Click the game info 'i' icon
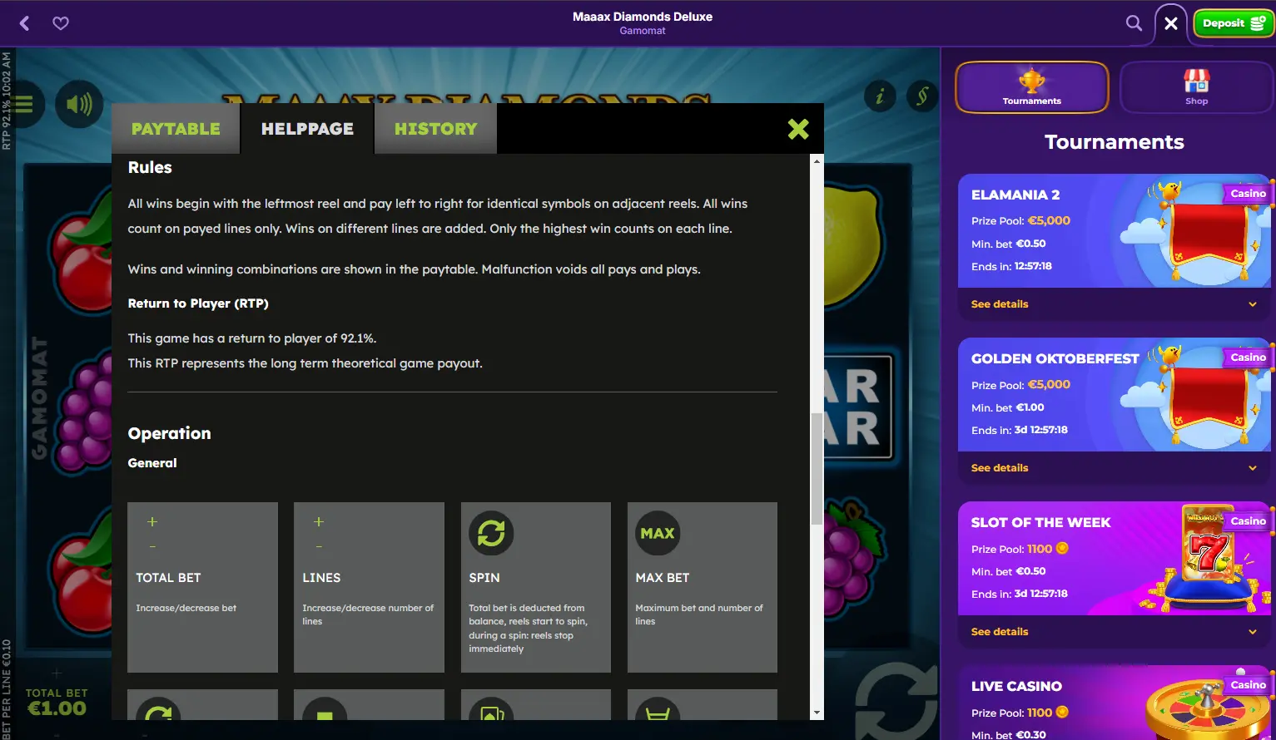The width and height of the screenshot is (1276, 740). (x=880, y=96)
